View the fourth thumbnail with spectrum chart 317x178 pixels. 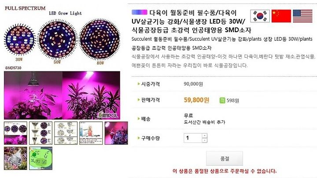[x=91, y=133]
